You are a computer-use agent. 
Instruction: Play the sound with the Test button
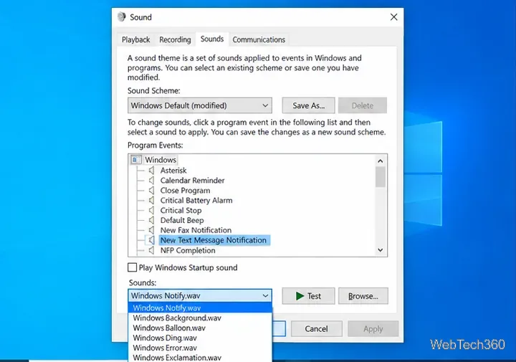point(308,296)
